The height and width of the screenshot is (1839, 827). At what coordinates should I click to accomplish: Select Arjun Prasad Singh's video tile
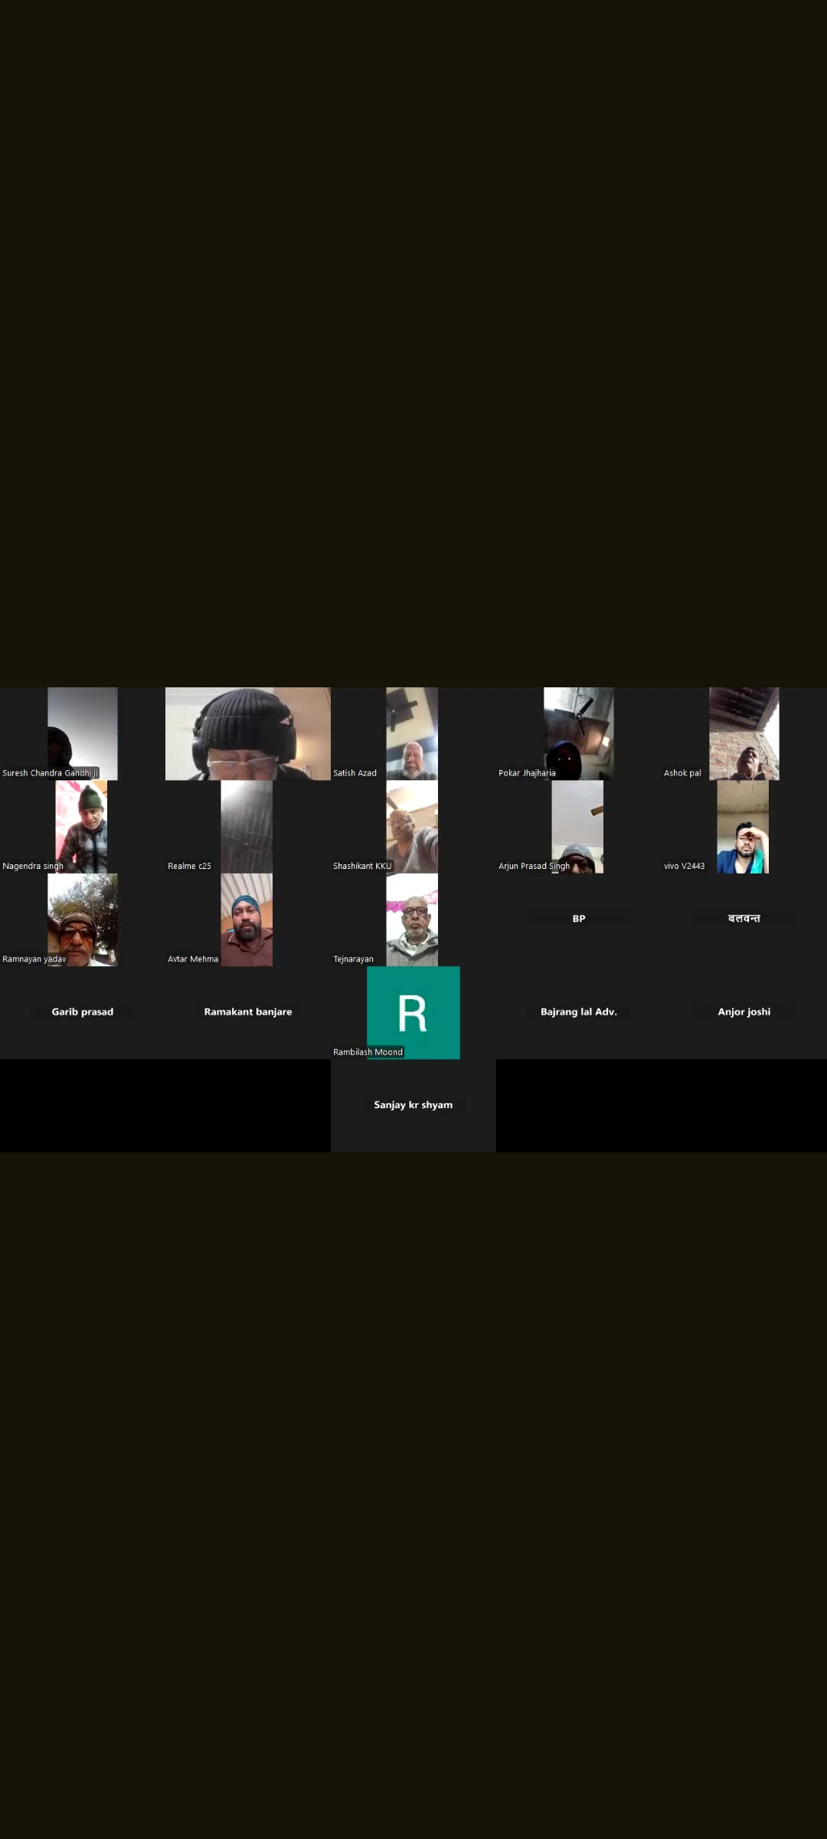tap(577, 827)
